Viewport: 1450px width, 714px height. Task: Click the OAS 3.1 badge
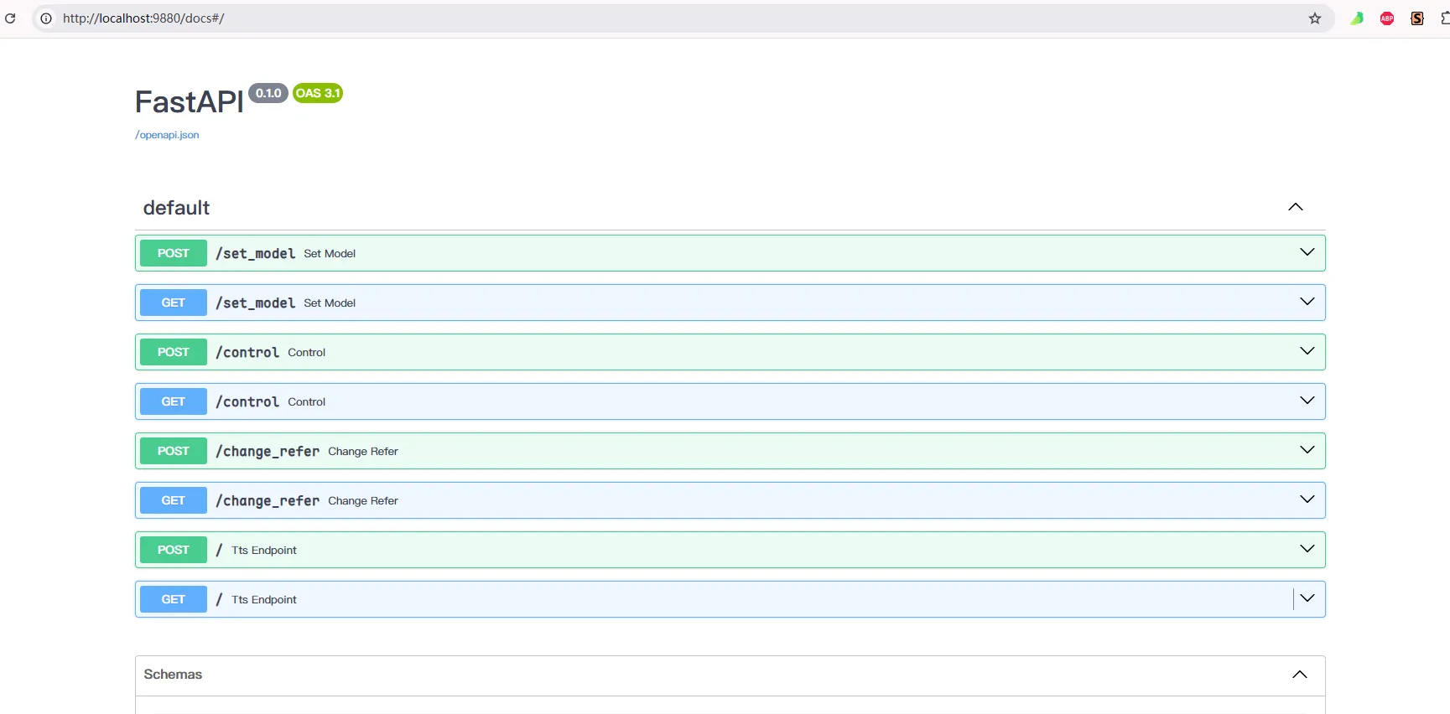[318, 93]
